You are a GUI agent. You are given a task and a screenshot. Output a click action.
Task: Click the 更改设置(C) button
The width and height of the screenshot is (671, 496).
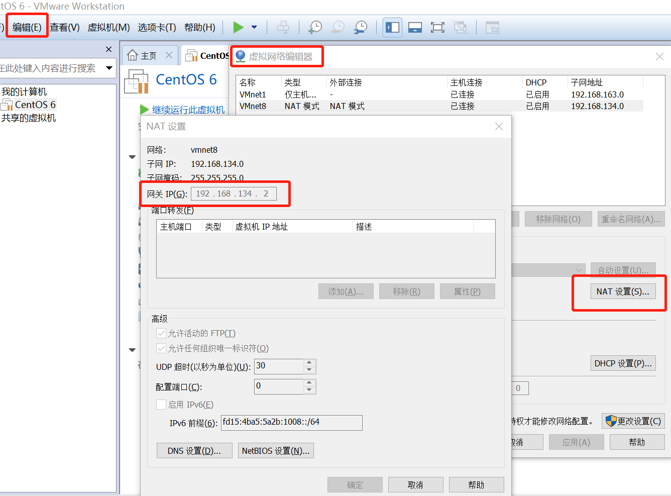click(633, 421)
